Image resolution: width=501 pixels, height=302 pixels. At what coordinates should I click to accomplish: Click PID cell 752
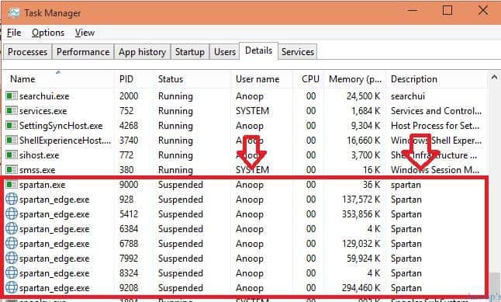[126, 111]
